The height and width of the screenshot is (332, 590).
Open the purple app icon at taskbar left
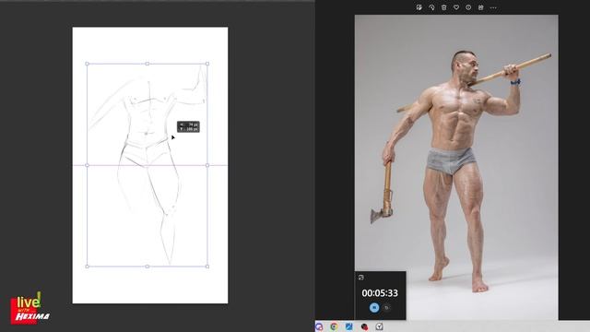(319, 326)
